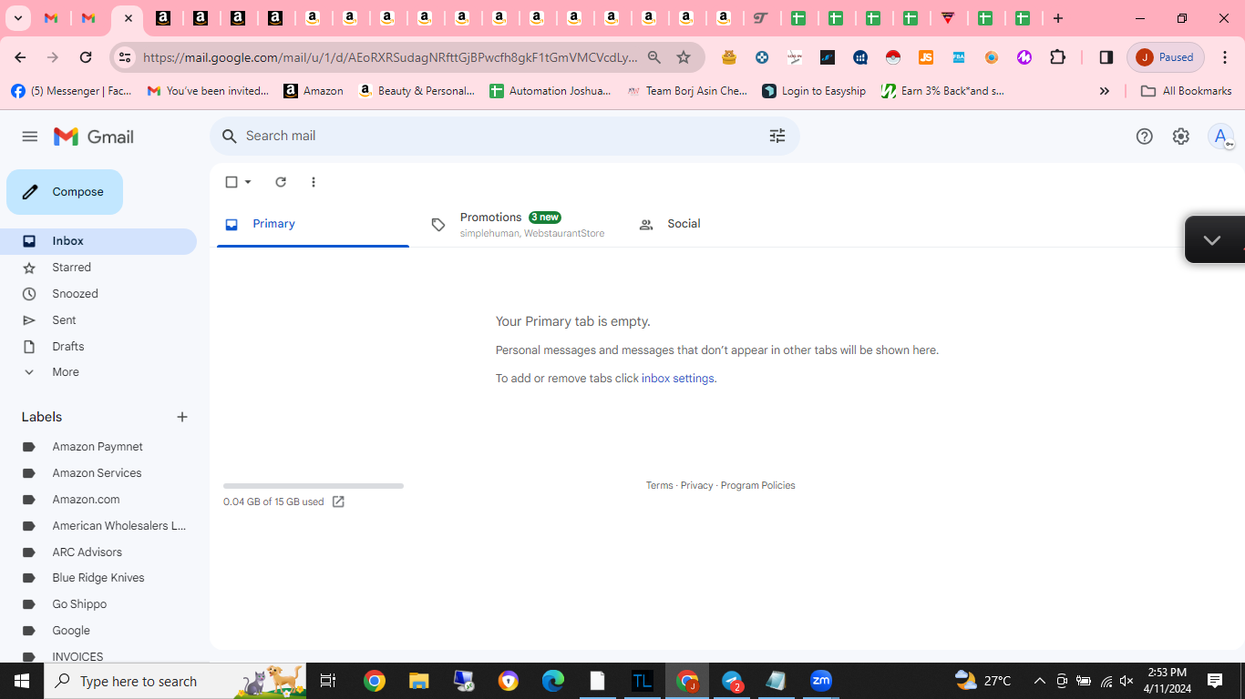
Task: Open the FBA extension icon
Action: coord(959,57)
